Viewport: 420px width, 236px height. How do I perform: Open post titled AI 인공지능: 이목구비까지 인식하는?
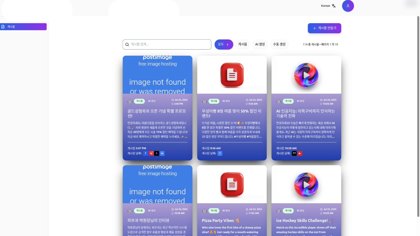(306, 114)
